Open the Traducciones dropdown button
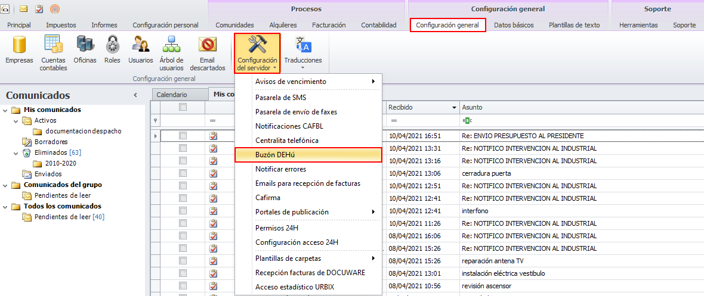Image resolution: width=704 pixels, height=296 pixels. (x=303, y=54)
